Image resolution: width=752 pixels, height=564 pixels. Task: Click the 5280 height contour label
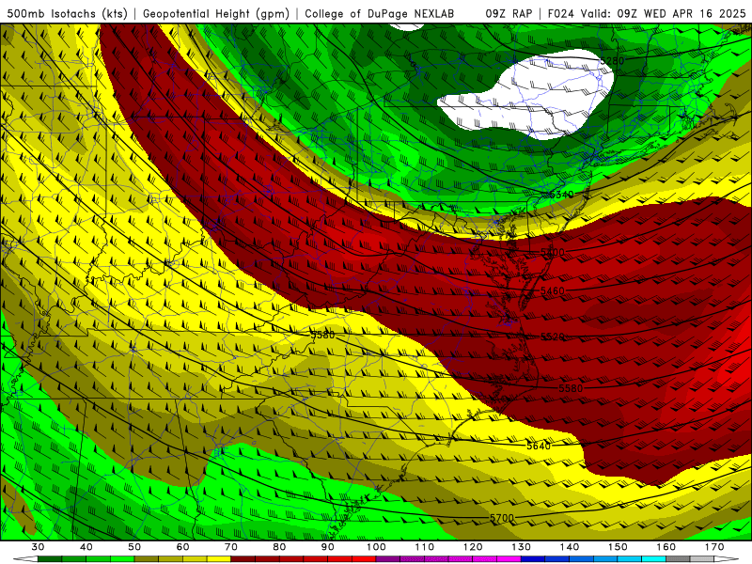pos(613,61)
